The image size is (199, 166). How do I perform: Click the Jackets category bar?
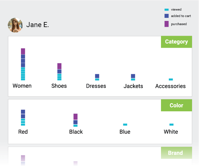pyautogui.click(x=133, y=77)
